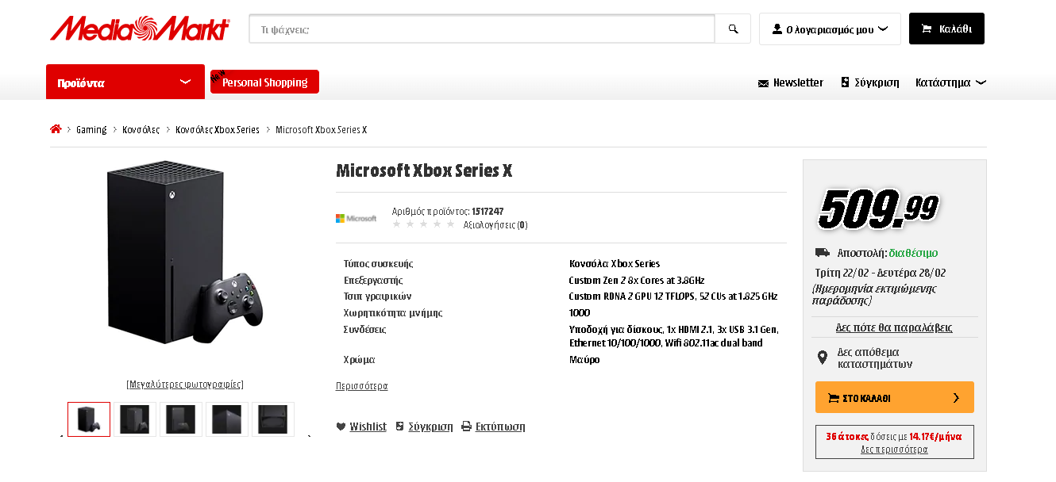Click the cart icon in orange button
1056x482 pixels.
(834, 398)
